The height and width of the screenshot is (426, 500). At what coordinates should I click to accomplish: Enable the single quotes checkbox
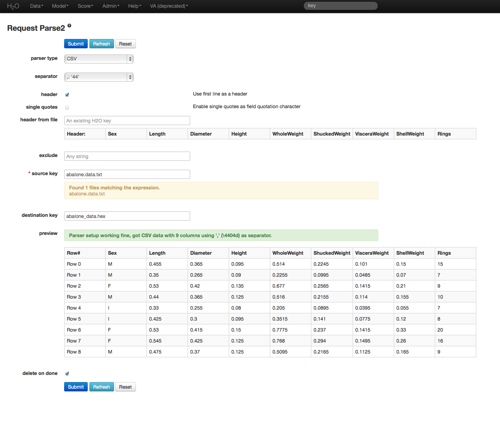[67, 108]
